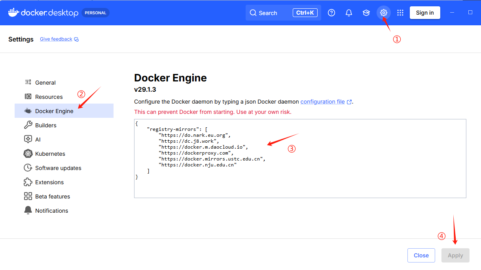Image resolution: width=481 pixels, height=270 pixels.
Task: Click the v29.1.3 version text
Action: click(145, 90)
